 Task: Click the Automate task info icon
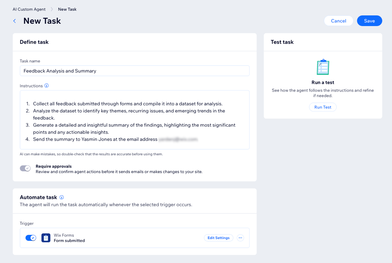click(62, 197)
